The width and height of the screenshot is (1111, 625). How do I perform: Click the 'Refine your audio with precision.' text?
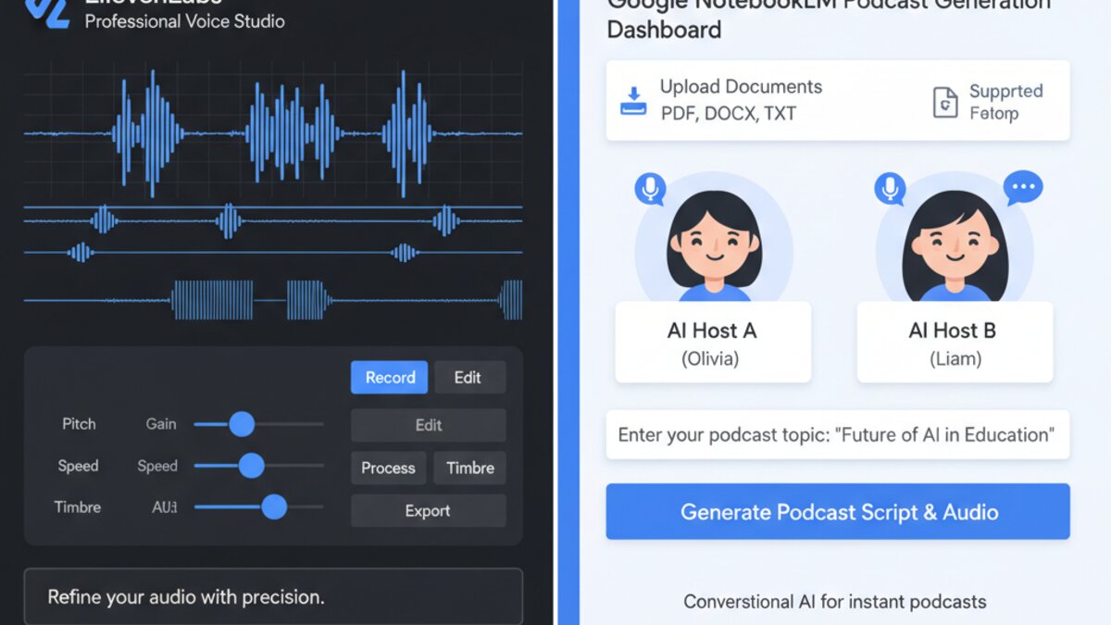186,596
